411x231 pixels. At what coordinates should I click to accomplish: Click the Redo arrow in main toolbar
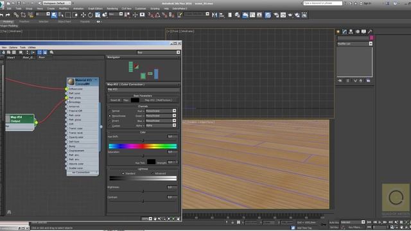pos(8,15)
